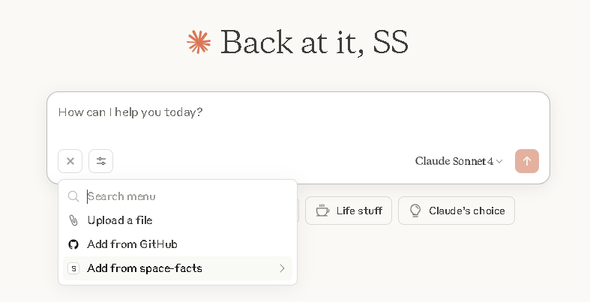The image size is (590, 302).
Task: Click the lightbulb icon on Claude's choice
Action: 415,211
